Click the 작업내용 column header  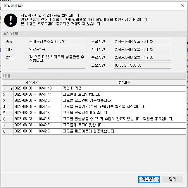coord(123,82)
